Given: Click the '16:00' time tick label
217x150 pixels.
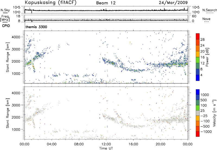Looking at the screenshot, I should click(133, 144).
